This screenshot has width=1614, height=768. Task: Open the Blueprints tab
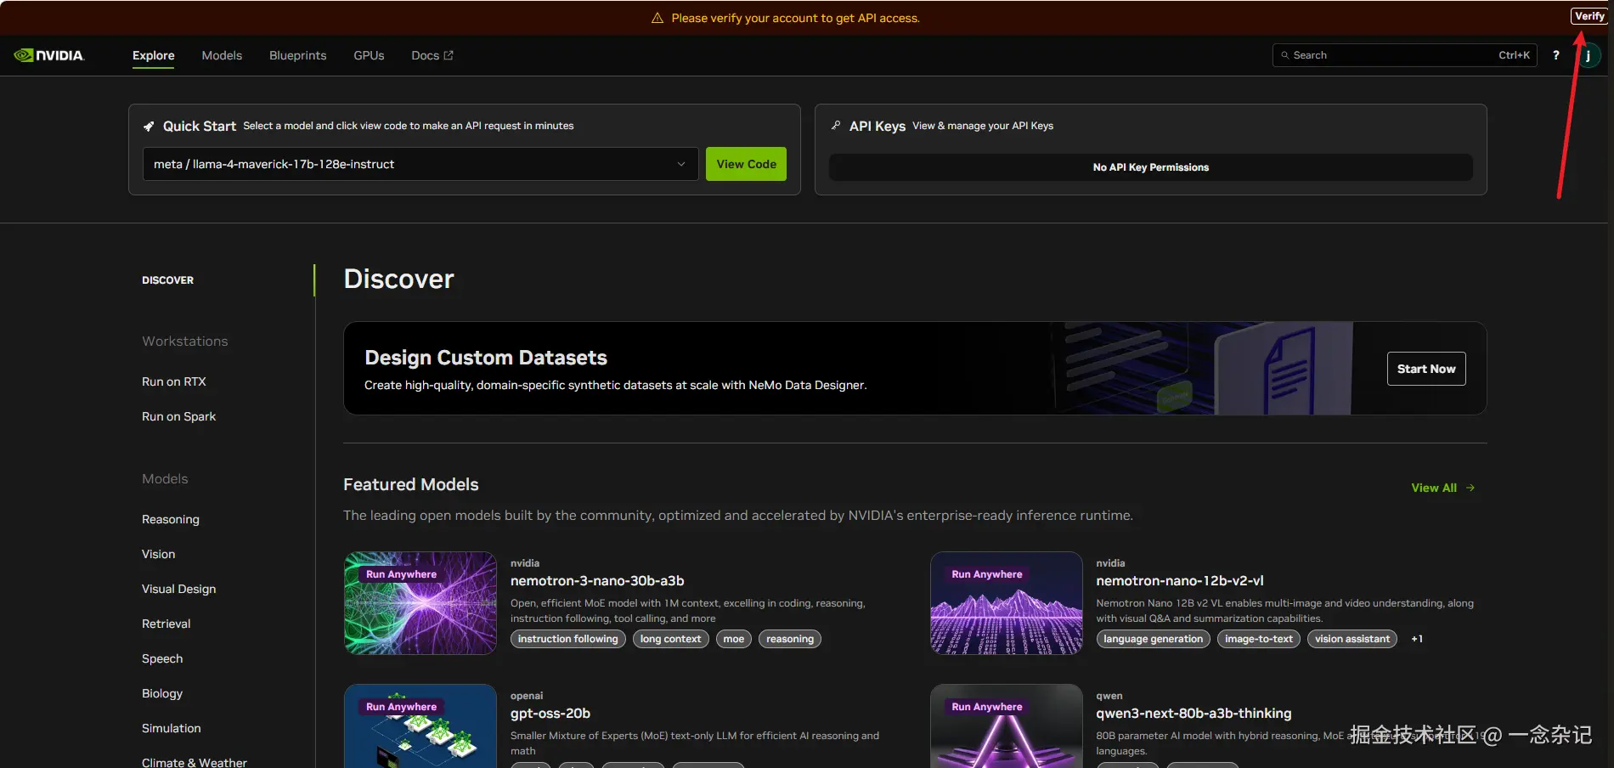coord(297,55)
